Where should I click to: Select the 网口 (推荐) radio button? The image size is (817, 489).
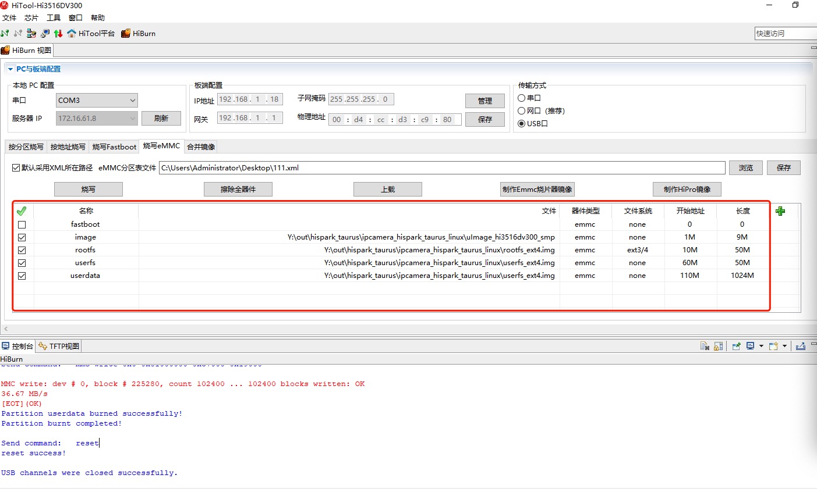[522, 110]
